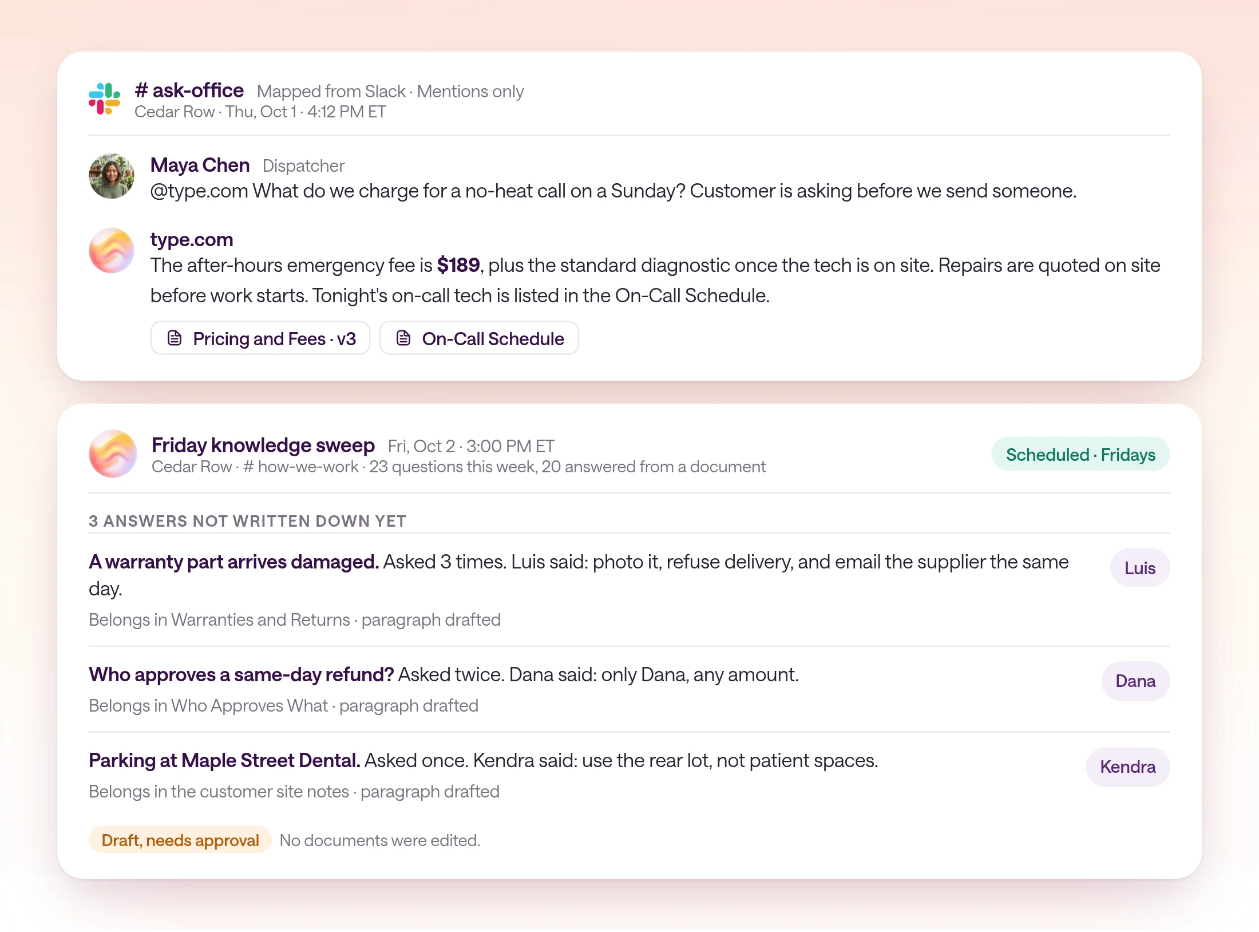1259x932 pixels.
Task: Click 'Belongs in the customer site notes' line
Action: point(294,791)
